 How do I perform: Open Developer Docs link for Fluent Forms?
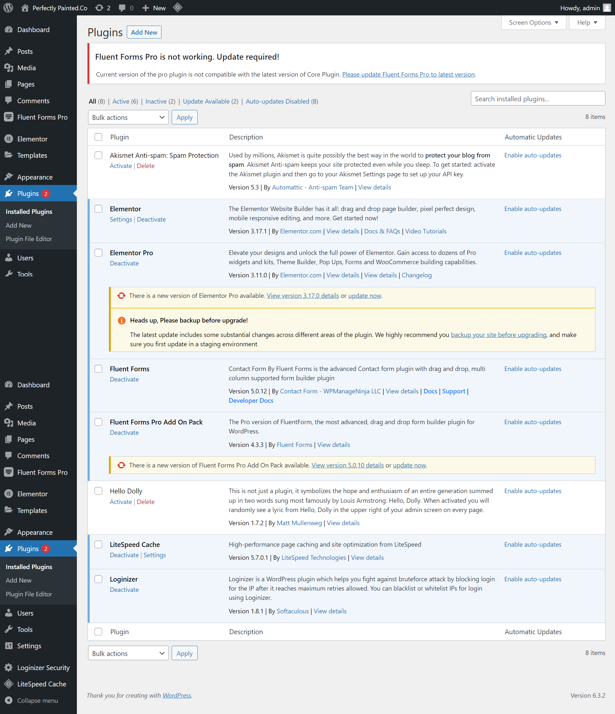251,400
